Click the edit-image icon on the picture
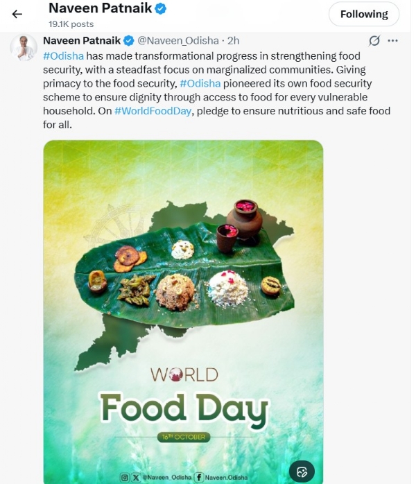This screenshot has height=484, width=416. [302, 472]
